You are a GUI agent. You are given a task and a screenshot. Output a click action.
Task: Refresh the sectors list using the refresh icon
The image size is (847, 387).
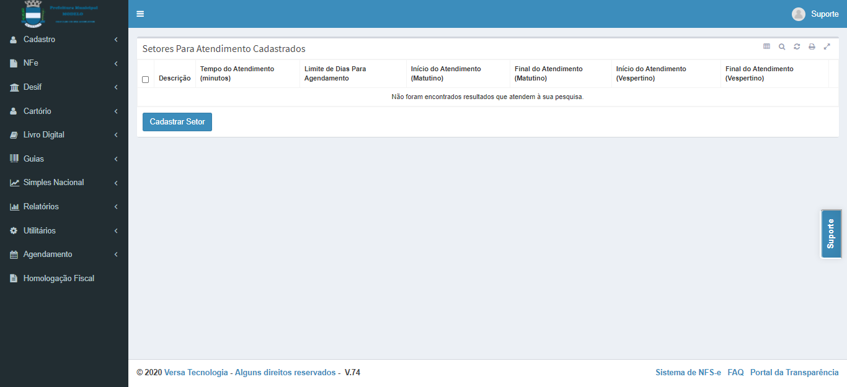(797, 46)
